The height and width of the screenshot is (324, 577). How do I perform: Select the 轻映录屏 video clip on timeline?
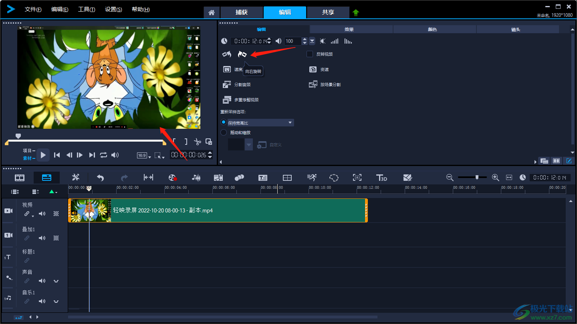[218, 210]
